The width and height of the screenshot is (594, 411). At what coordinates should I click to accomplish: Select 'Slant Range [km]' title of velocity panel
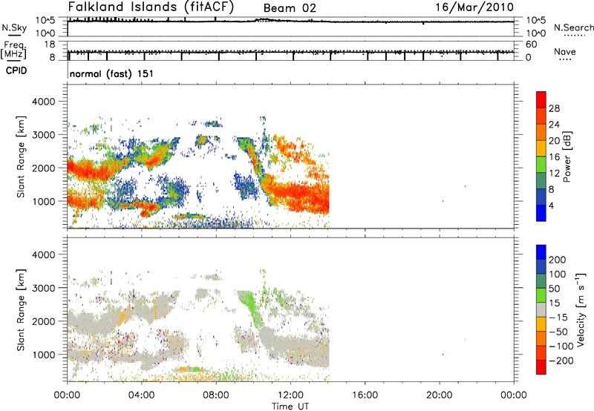[21, 309]
